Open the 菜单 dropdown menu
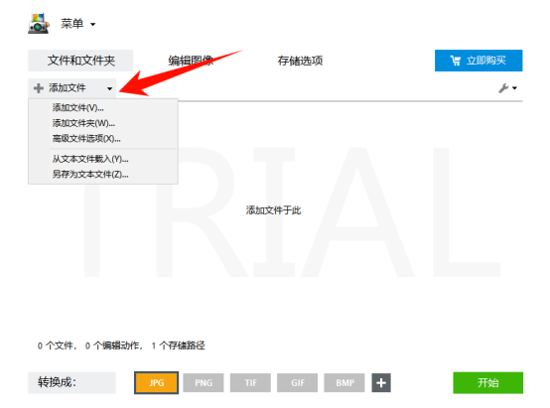Image resolution: width=550 pixels, height=408 pixels. [77, 24]
